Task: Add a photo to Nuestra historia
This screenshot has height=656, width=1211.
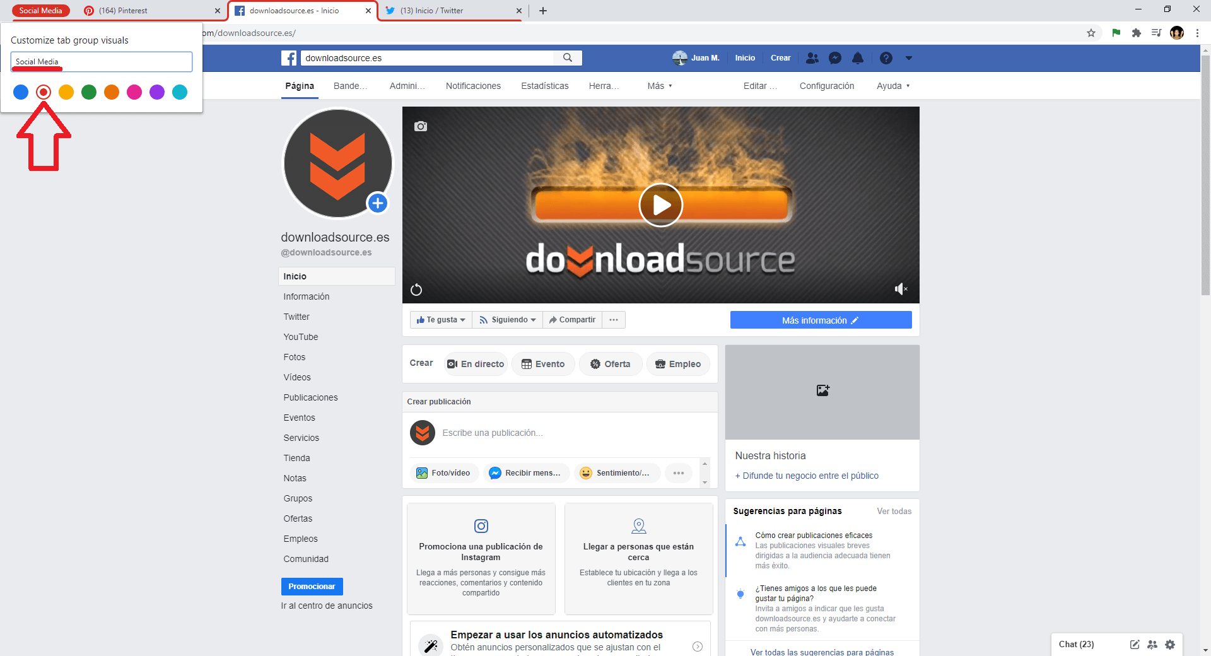Action: tap(822, 390)
